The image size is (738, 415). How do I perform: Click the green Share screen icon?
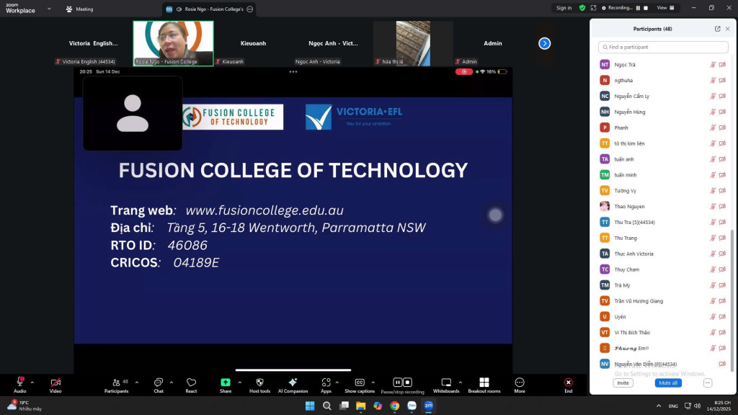(226, 383)
